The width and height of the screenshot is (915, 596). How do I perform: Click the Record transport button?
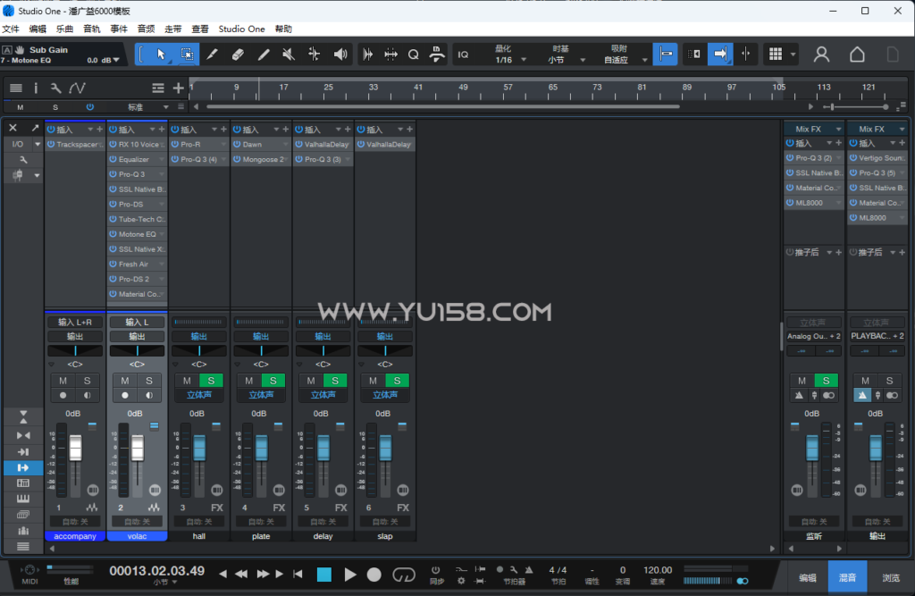click(x=374, y=575)
